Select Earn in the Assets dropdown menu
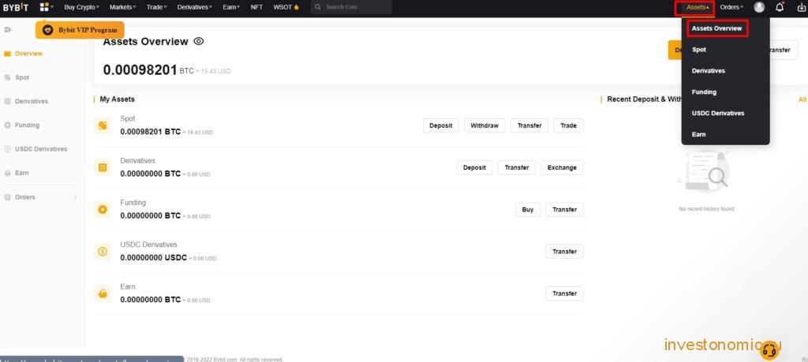This screenshot has width=808, height=362. point(699,134)
